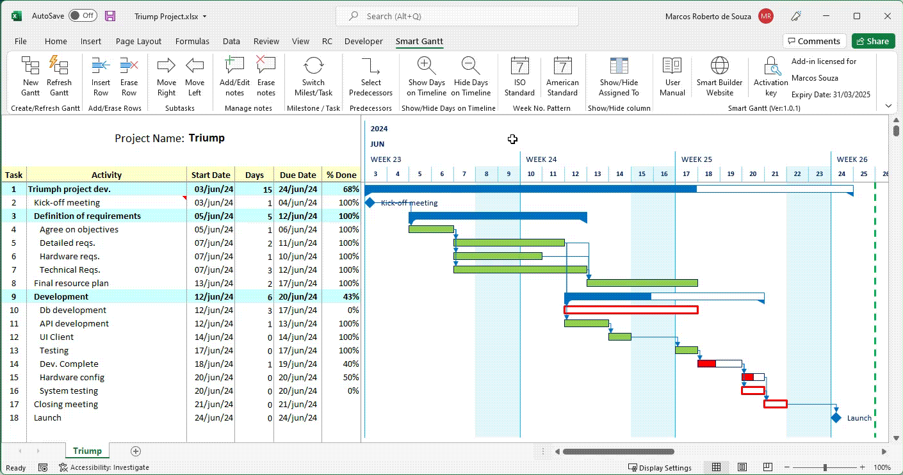903x475 pixels.
Task: Open the Page Layout tab
Action: pos(138,42)
